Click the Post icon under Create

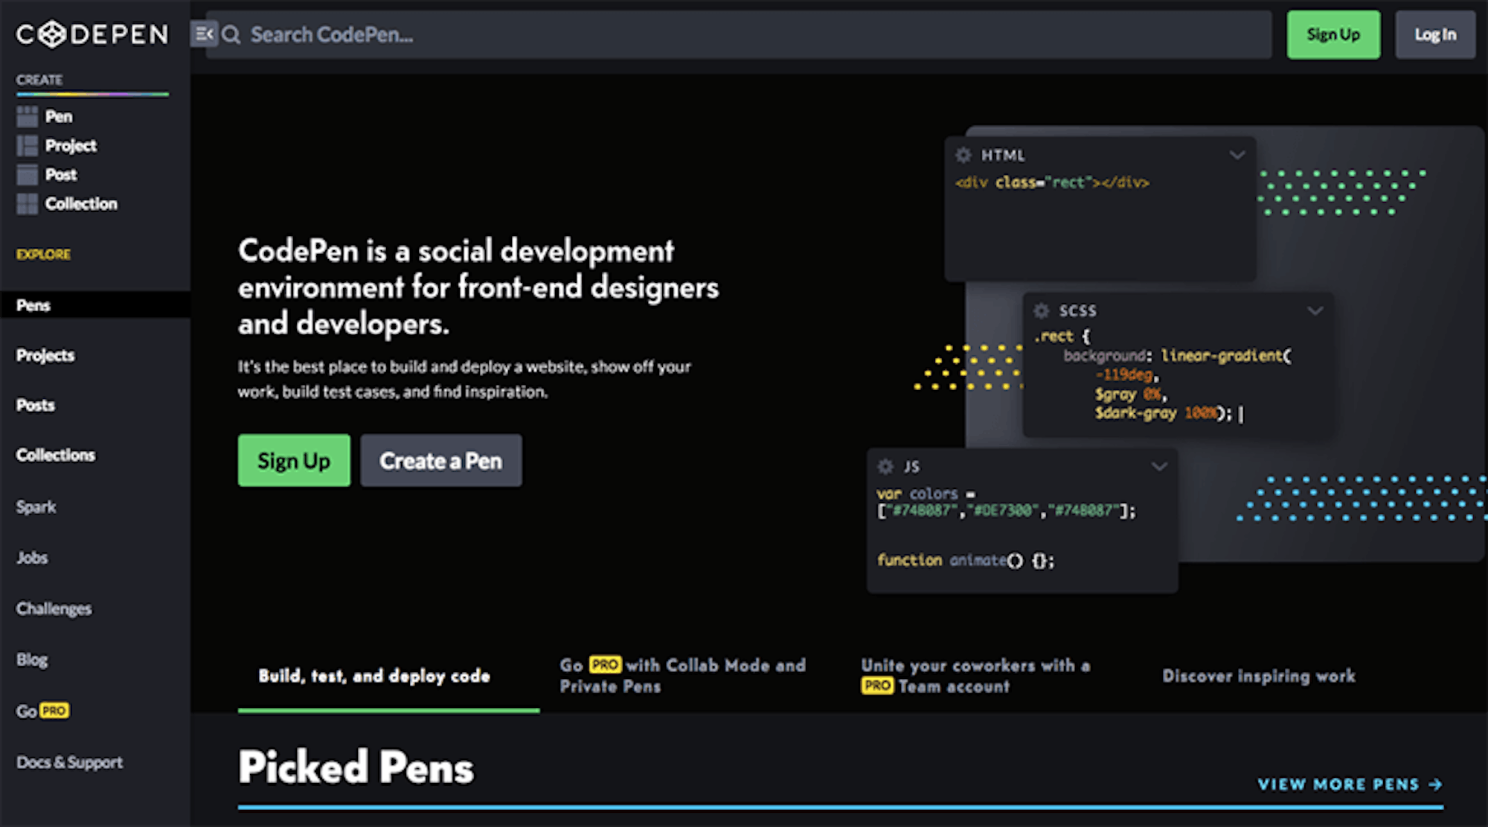point(28,174)
